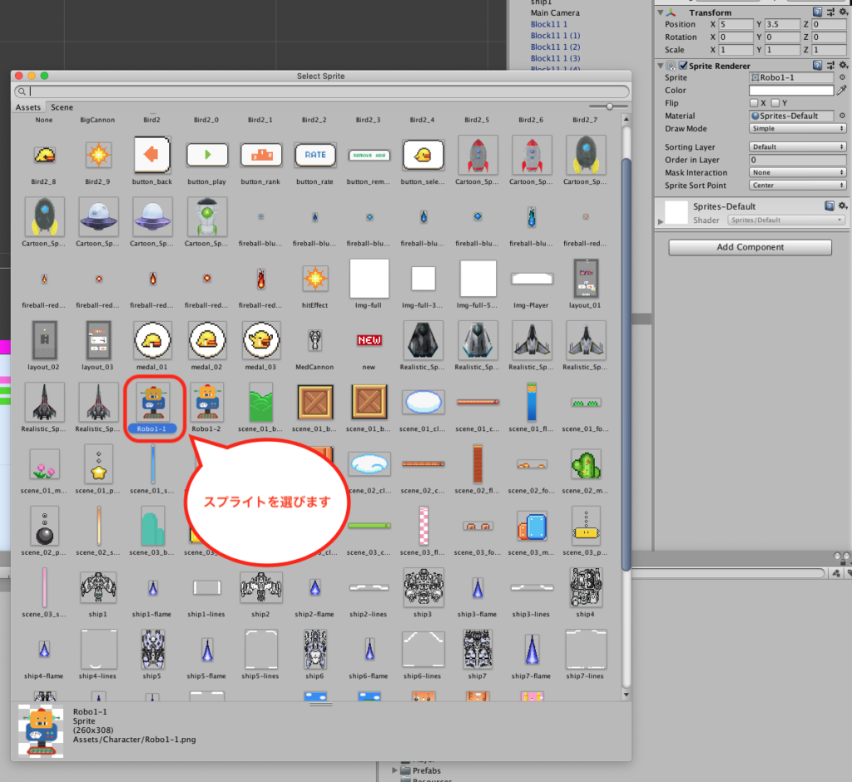Pick the button_play sprite thumbnail
852x782 pixels.
(206, 155)
